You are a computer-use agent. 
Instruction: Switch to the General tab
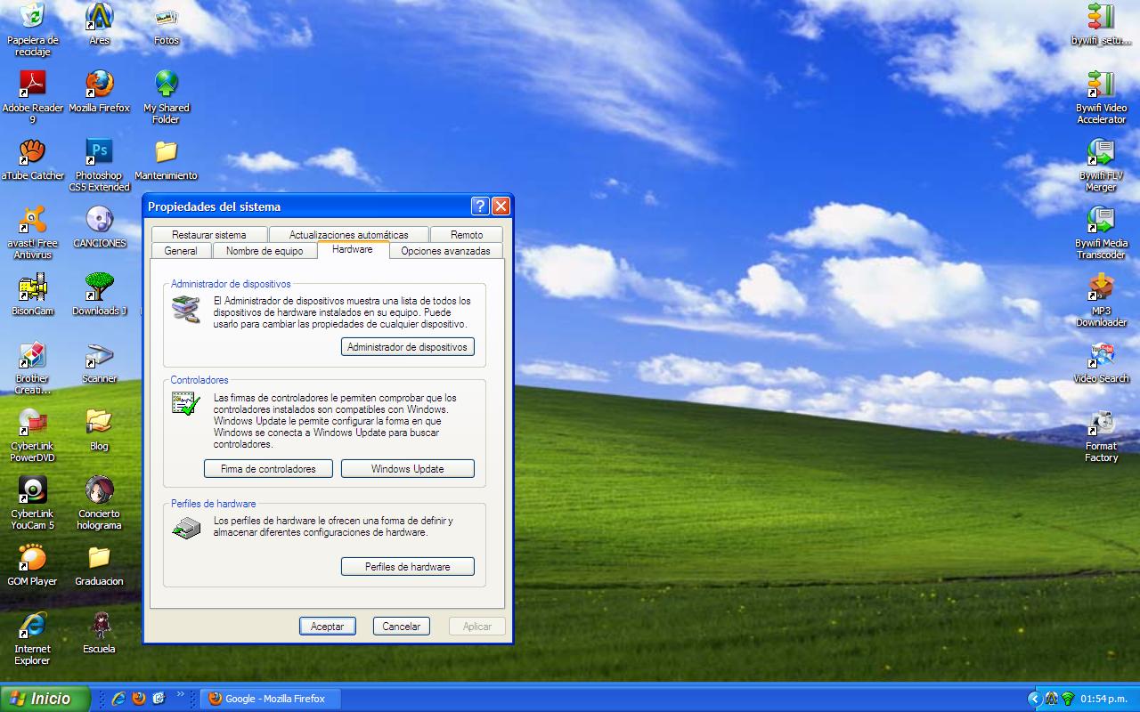point(181,251)
